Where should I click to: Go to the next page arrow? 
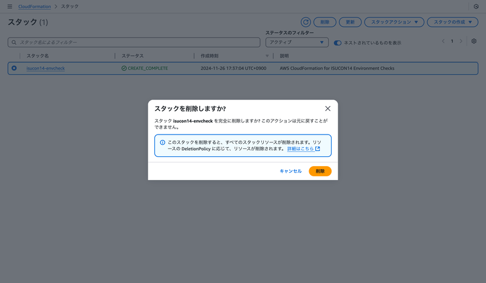pyautogui.click(x=461, y=41)
